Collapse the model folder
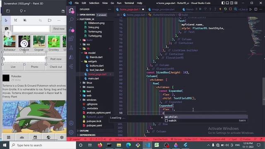Viewport: 265px width, 149px height. click(x=92, y=53)
